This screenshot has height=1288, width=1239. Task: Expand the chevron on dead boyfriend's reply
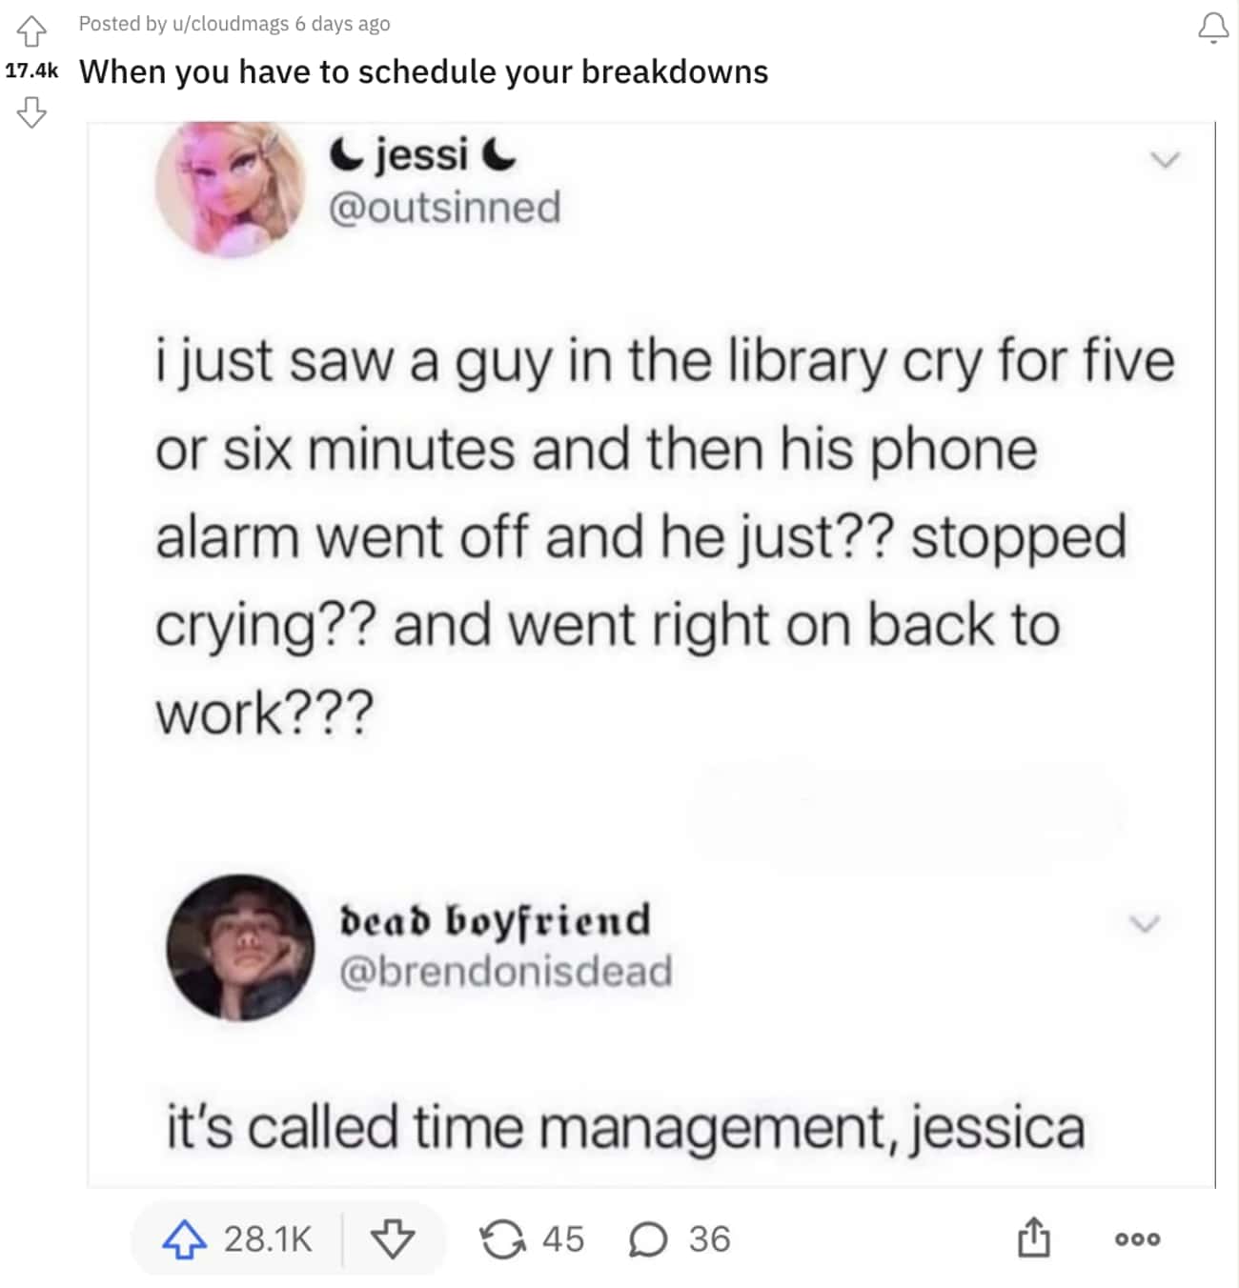[x=1144, y=922]
